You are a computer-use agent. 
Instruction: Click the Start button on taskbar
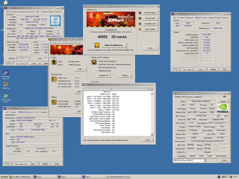(x=4, y=177)
